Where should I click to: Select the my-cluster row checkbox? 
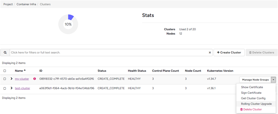(5, 79)
